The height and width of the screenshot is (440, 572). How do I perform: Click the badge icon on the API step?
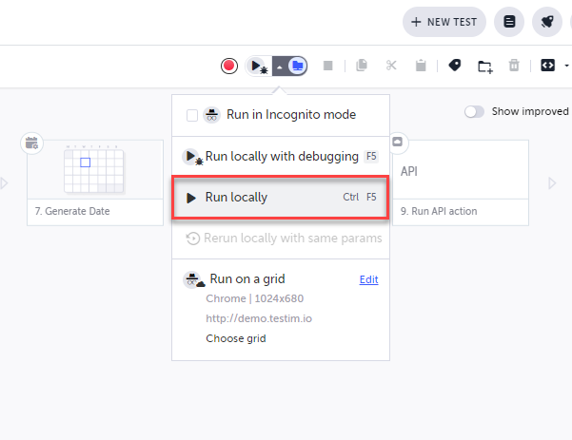(398, 142)
